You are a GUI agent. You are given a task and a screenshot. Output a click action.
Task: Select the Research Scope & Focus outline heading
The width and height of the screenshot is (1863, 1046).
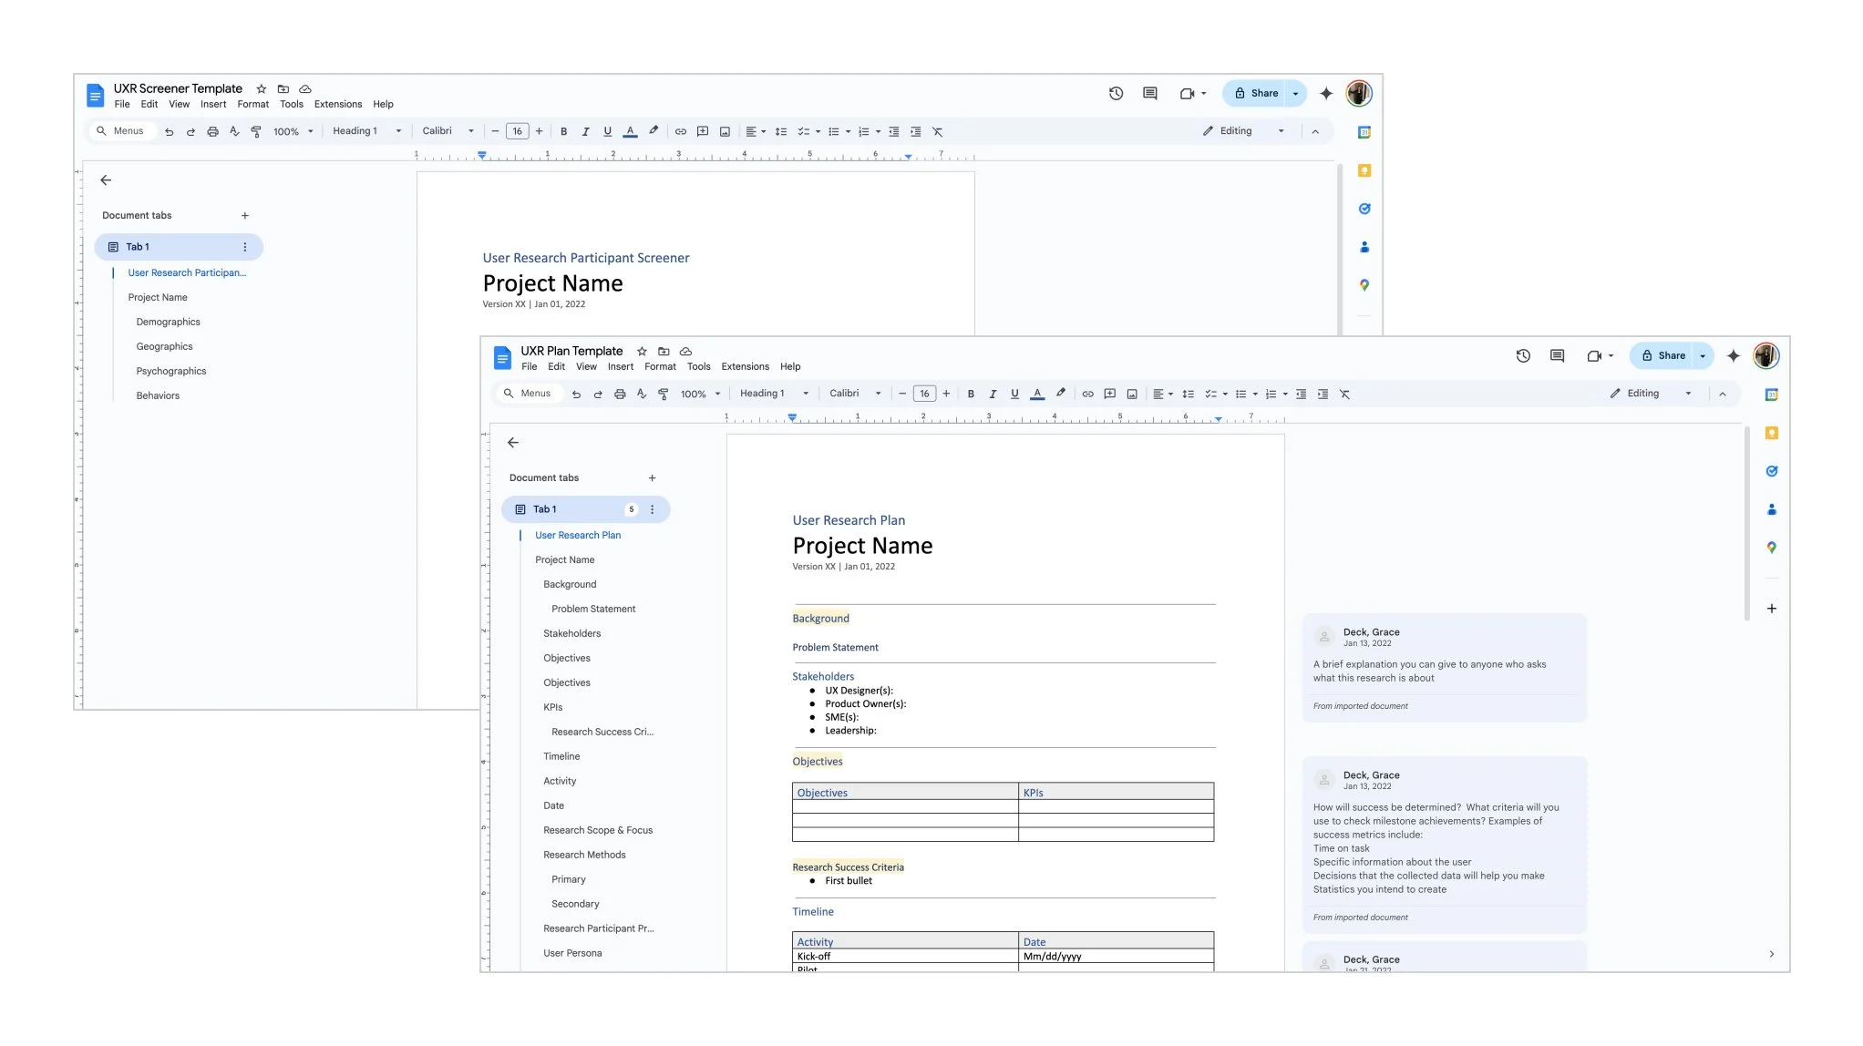click(598, 831)
